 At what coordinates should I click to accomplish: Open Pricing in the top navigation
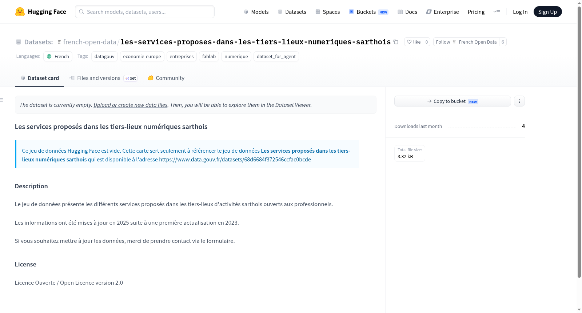(x=476, y=12)
